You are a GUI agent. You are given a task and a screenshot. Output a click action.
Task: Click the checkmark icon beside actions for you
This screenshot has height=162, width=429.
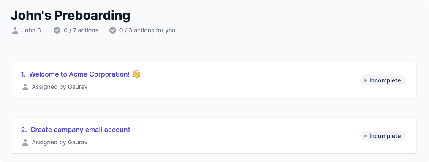pos(113,30)
